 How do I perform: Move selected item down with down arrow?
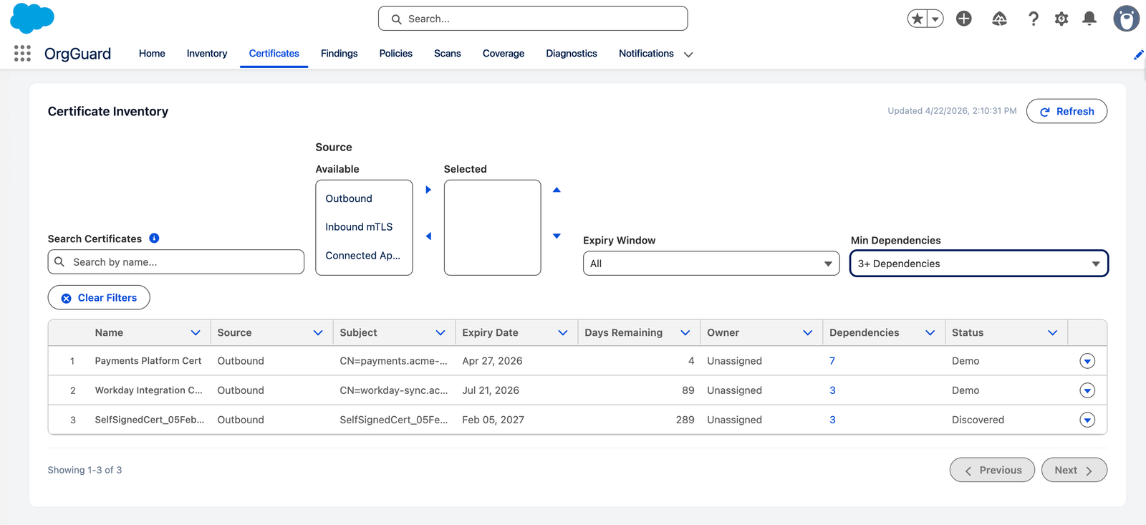tap(557, 236)
